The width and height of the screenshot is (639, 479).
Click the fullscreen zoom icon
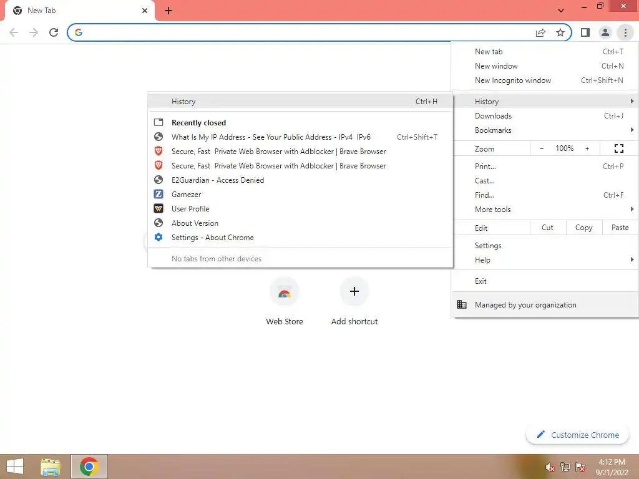pos(618,148)
